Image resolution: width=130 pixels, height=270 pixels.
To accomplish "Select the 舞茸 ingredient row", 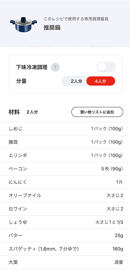I will click(x=65, y=142).
